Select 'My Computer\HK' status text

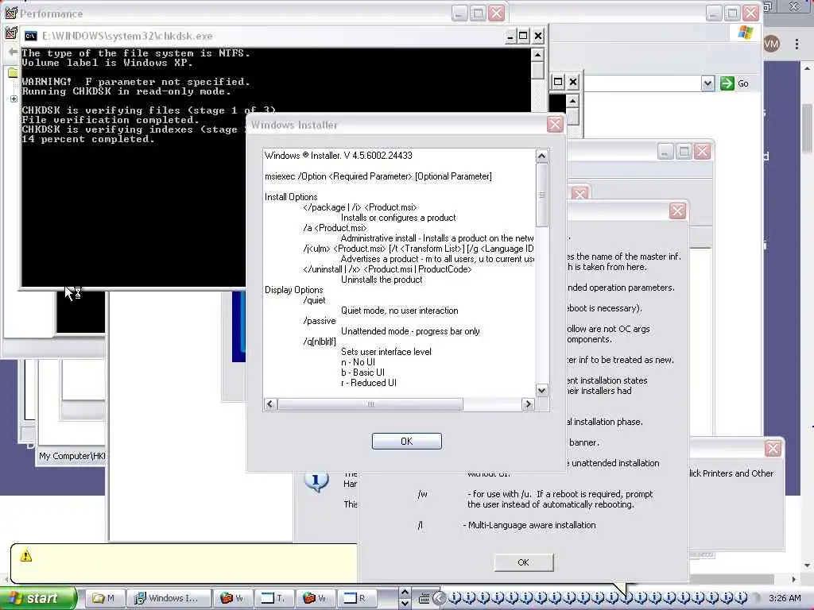[72, 456]
